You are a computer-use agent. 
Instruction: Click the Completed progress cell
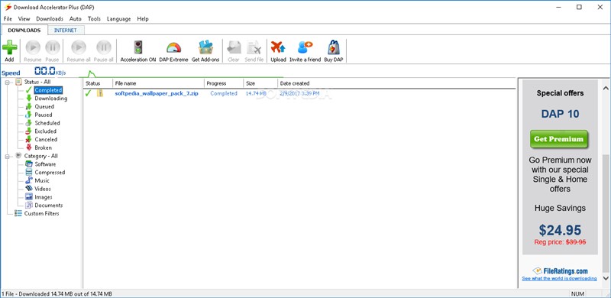(224, 94)
